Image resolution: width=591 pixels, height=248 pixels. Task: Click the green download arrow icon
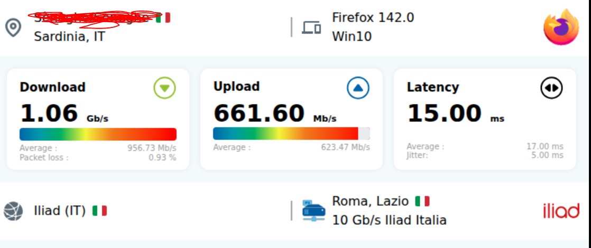(x=164, y=88)
